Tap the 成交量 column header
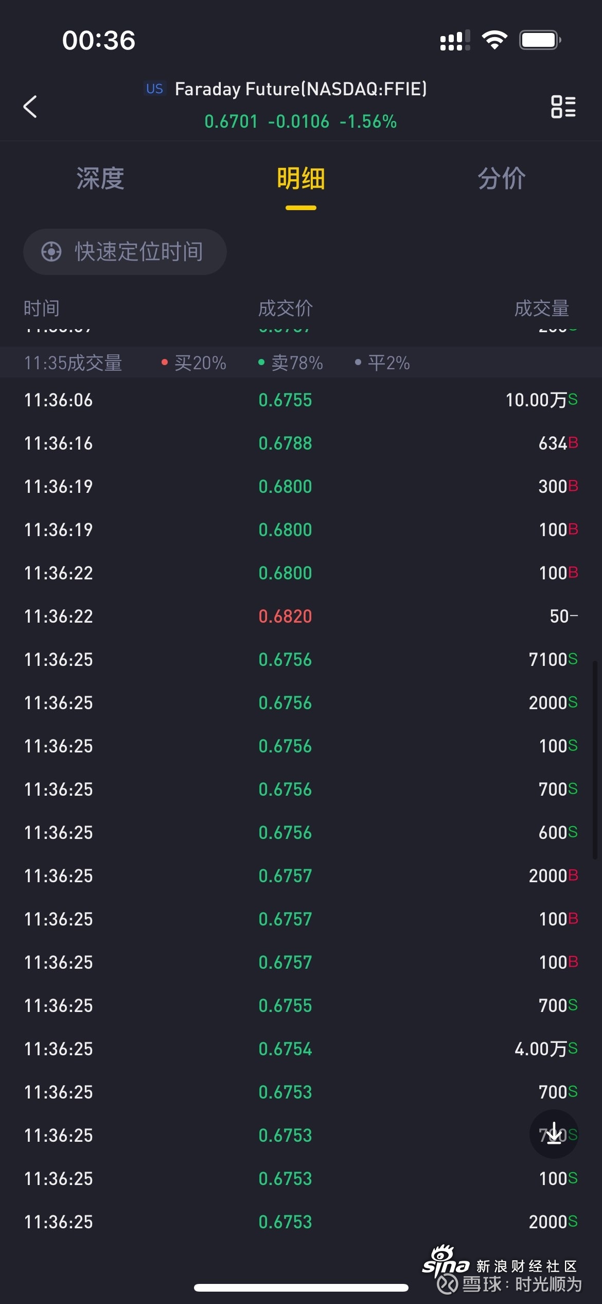The width and height of the screenshot is (602, 1304). coord(542,308)
